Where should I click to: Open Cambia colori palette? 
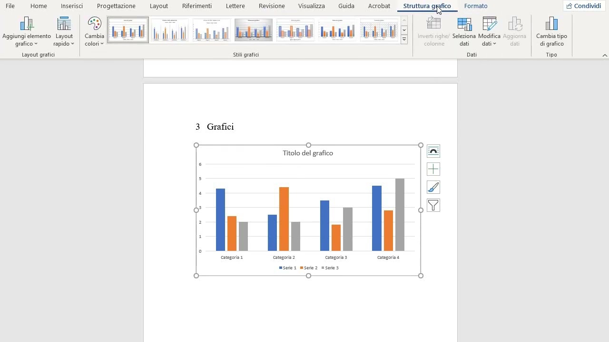pyautogui.click(x=94, y=32)
